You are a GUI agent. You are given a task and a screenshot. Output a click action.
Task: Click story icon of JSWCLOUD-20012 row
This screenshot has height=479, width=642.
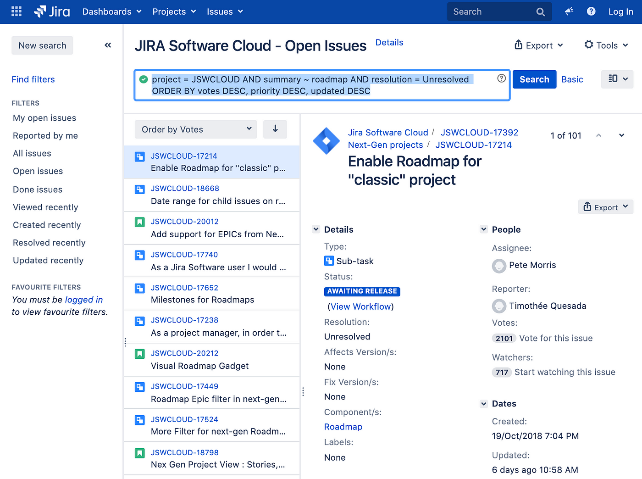pos(140,222)
